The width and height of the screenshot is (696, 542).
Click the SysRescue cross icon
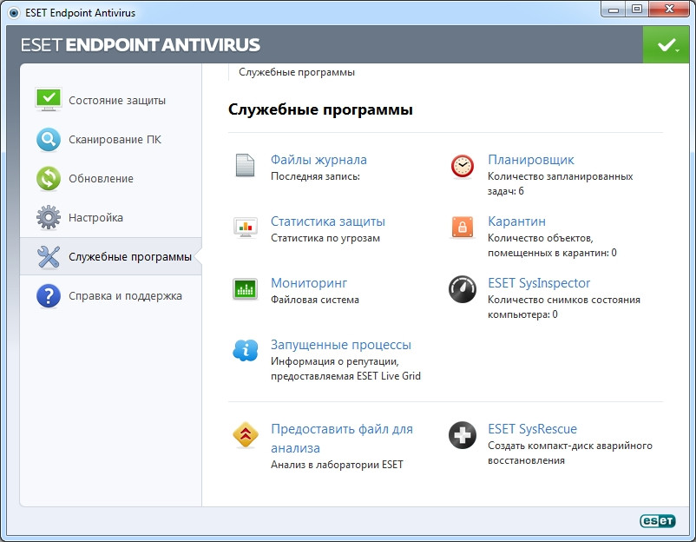(462, 435)
